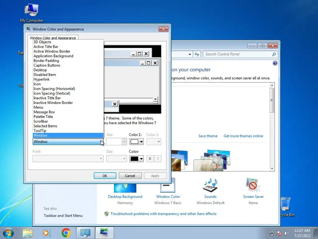Pick Scrollbar in the item list
The height and width of the screenshot is (239, 318).
point(68,121)
